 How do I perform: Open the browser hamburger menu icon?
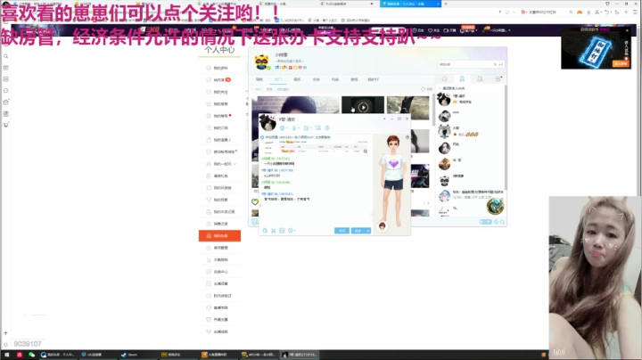tap(636, 12)
